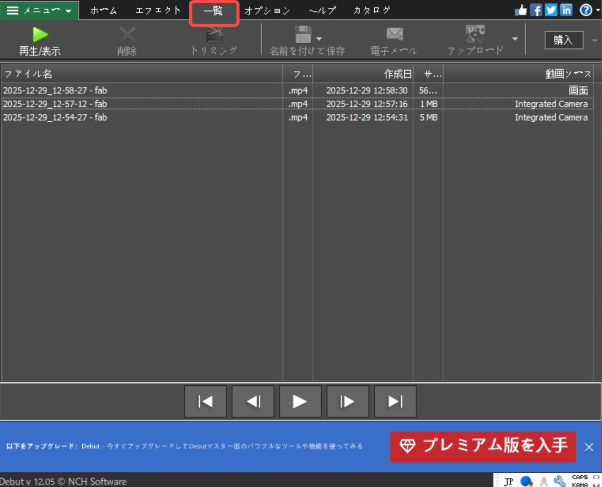602x487 pixels.
Task: Open the blue help question mark icon
Action: 587,9
